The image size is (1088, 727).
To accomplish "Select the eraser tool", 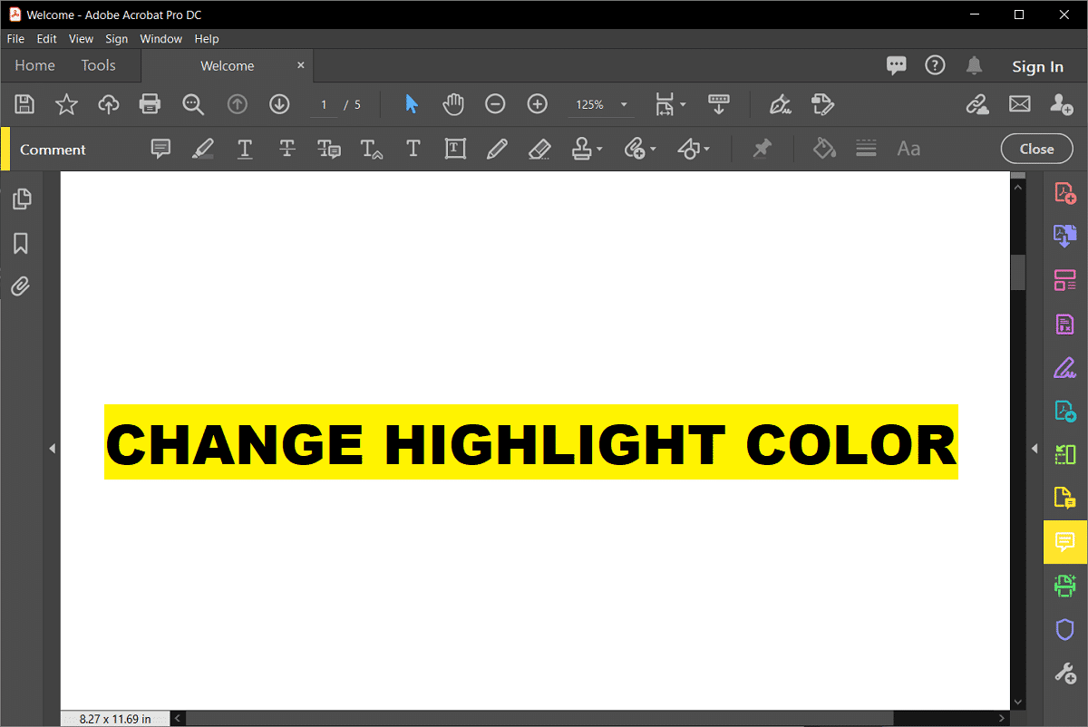I will (539, 148).
